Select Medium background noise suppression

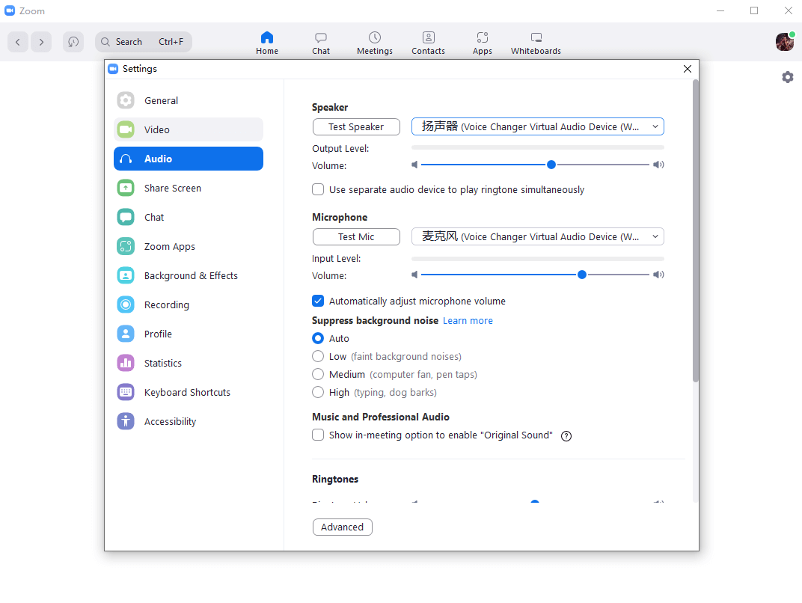pyautogui.click(x=319, y=375)
